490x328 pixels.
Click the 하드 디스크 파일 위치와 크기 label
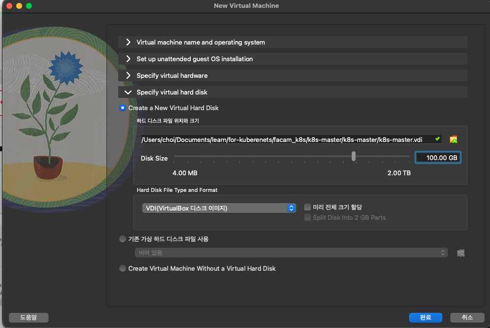coord(168,120)
